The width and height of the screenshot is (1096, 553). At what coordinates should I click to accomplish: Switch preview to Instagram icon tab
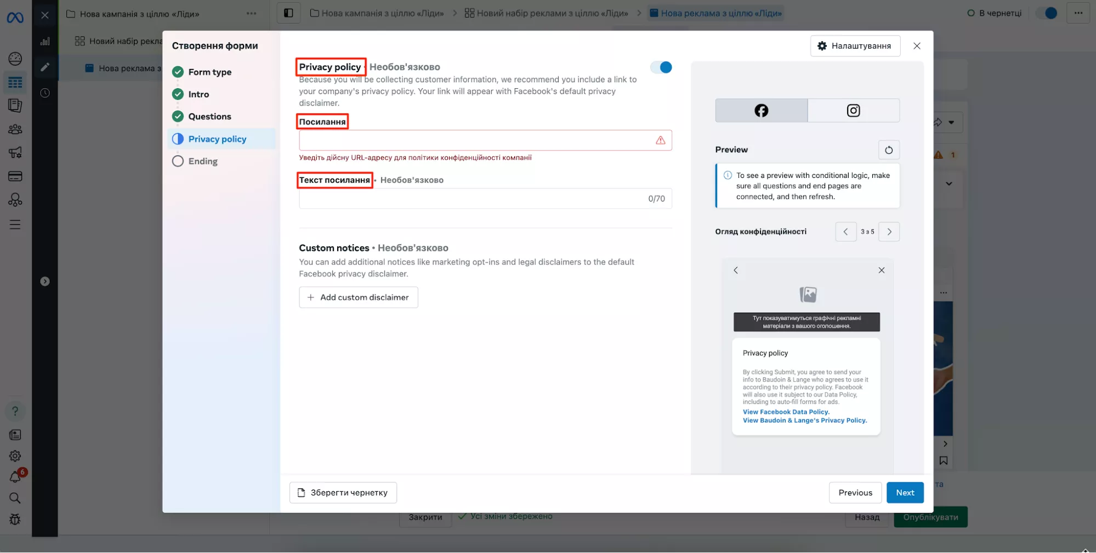coord(853,111)
